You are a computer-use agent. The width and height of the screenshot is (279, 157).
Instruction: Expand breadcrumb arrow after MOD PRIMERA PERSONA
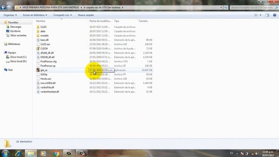pos(82,7)
